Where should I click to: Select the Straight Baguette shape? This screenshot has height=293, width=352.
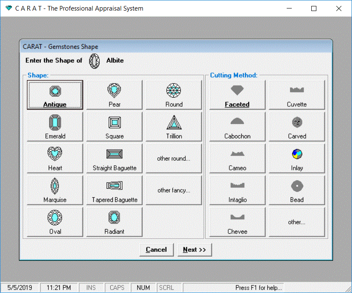114,159
